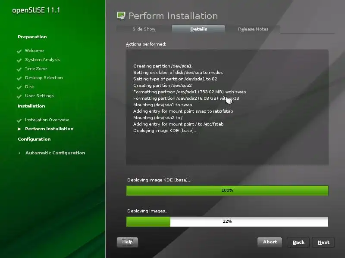Click the Deploying Images 22% progress bar
Screen dimensions: 345x258
click(x=227, y=221)
